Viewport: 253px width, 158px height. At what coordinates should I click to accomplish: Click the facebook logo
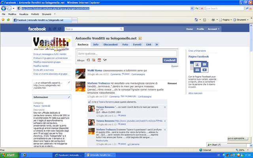[x=37, y=29]
